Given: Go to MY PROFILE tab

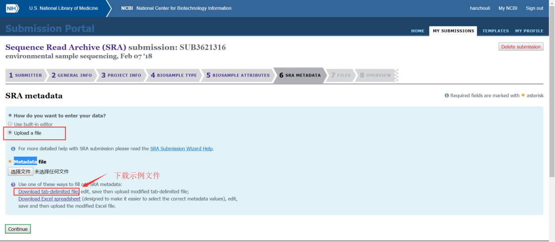Looking at the screenshot, I should point(529,31).
